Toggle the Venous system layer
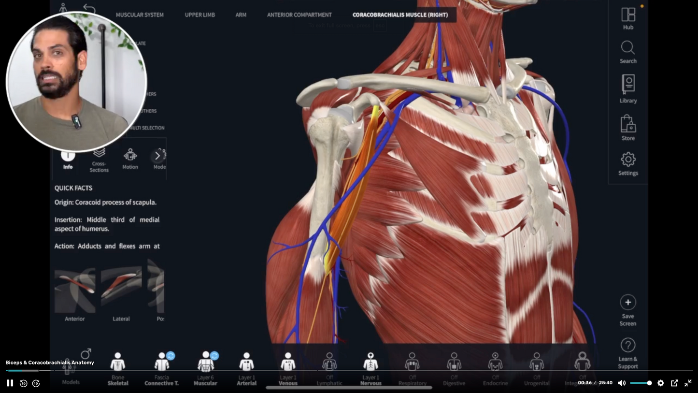This screenshot has height=393, width=698. (288, 369)
